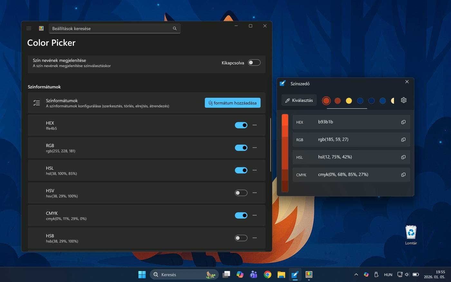
Task: Open more options for the HSL format
Action: coord(254,170)
